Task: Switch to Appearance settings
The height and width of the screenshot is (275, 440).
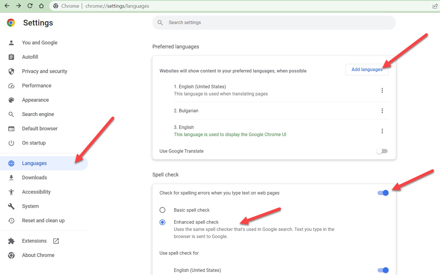Action: [x=36, y=100]
